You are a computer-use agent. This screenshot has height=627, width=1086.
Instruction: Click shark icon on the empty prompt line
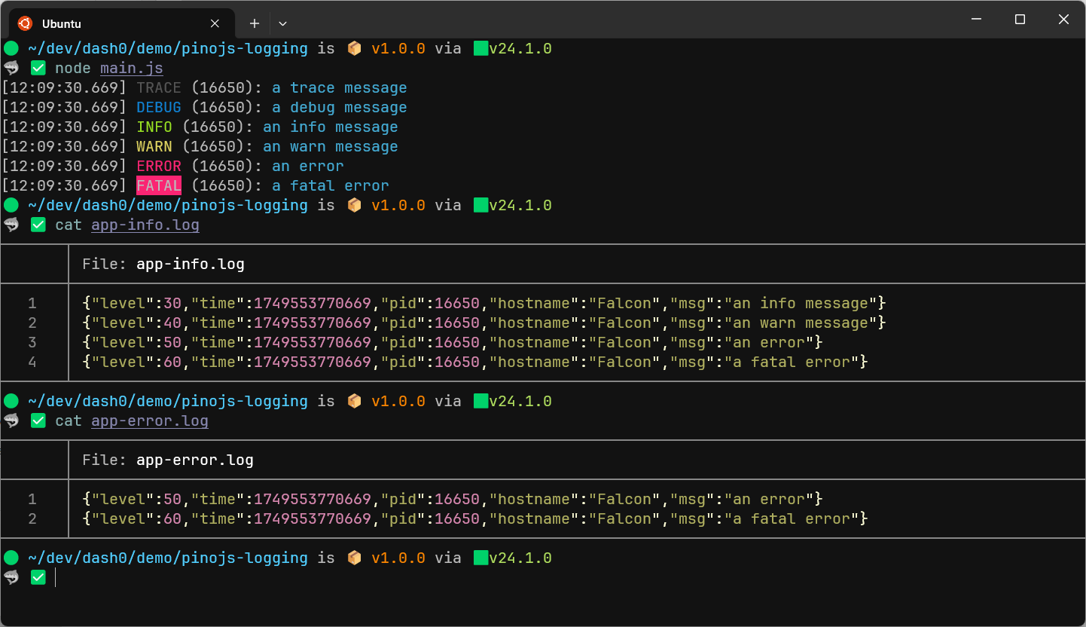[11, 577]
